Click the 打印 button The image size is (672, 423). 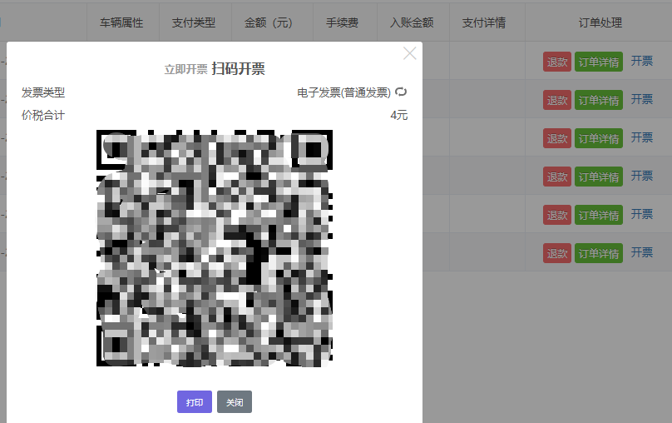tap(195, 402)
